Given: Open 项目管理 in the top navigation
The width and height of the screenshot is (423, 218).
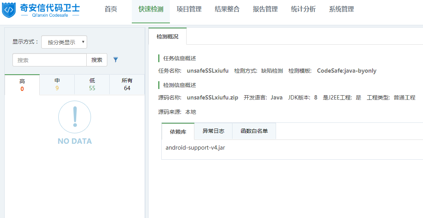Looking at the screenshot, I should coord(189,9).
